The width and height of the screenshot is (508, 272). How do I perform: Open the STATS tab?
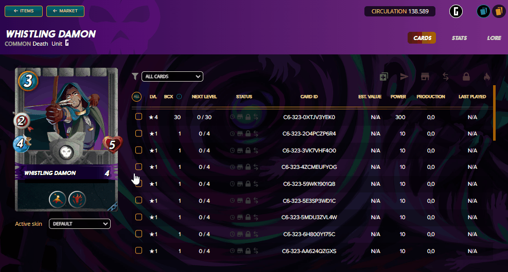point(460,38)
